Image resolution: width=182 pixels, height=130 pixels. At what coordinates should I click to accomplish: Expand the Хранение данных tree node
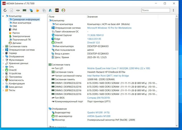point(3,63)
